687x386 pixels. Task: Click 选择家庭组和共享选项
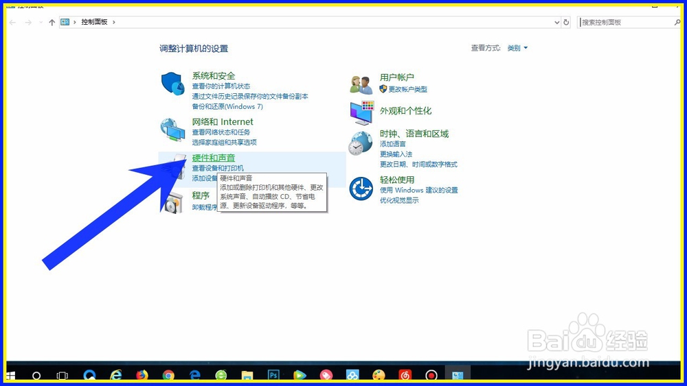(x=225, y=142)
